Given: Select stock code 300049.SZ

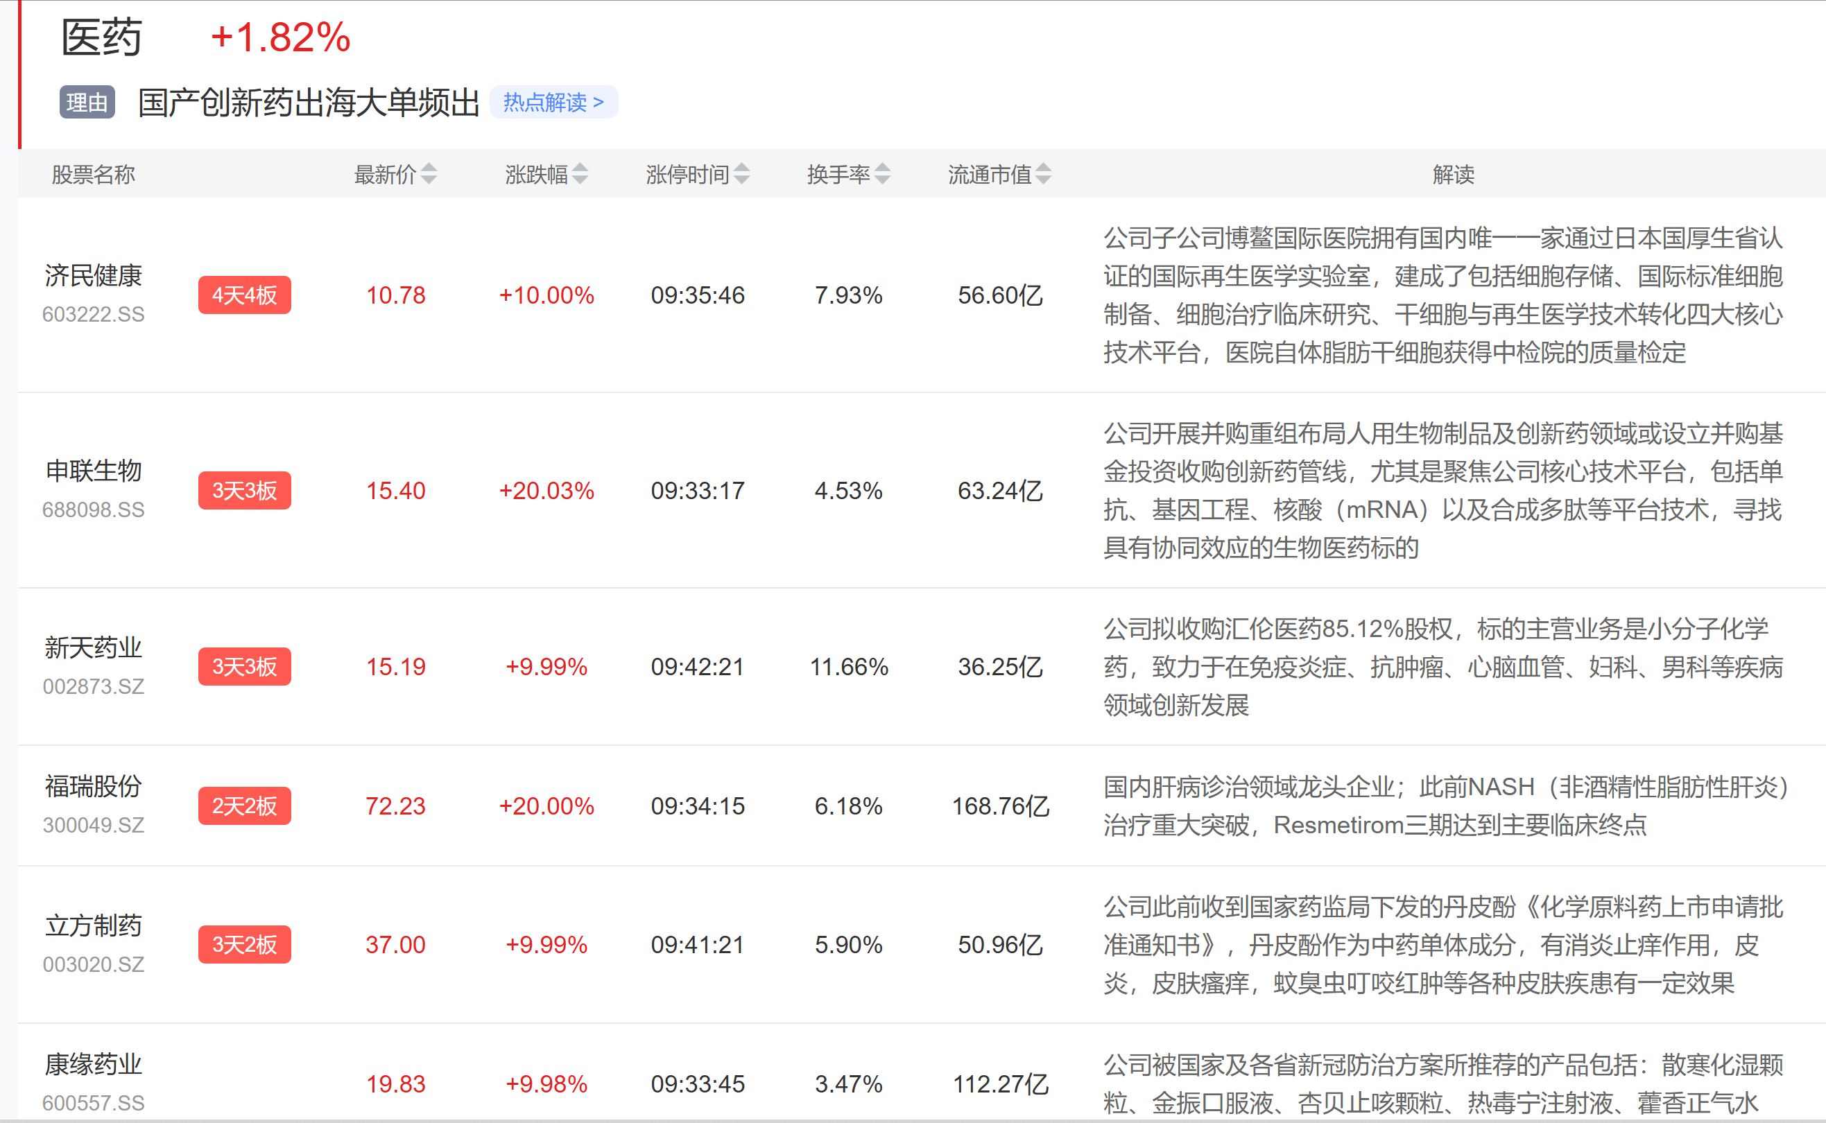Looking at the screenshot, I should pos(93,825).
